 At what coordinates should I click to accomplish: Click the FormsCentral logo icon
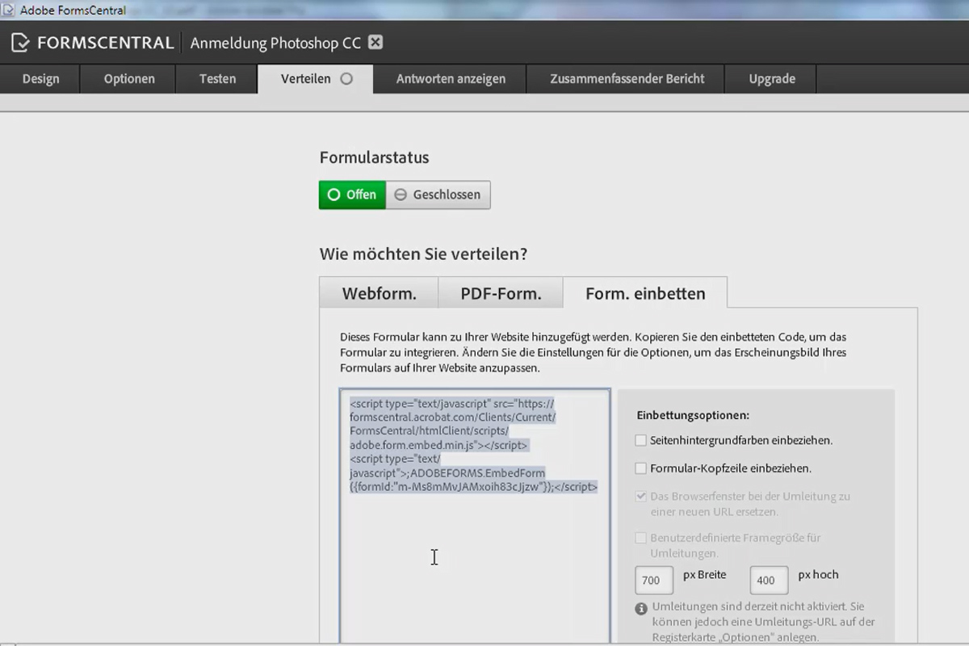tap(21, 43)
